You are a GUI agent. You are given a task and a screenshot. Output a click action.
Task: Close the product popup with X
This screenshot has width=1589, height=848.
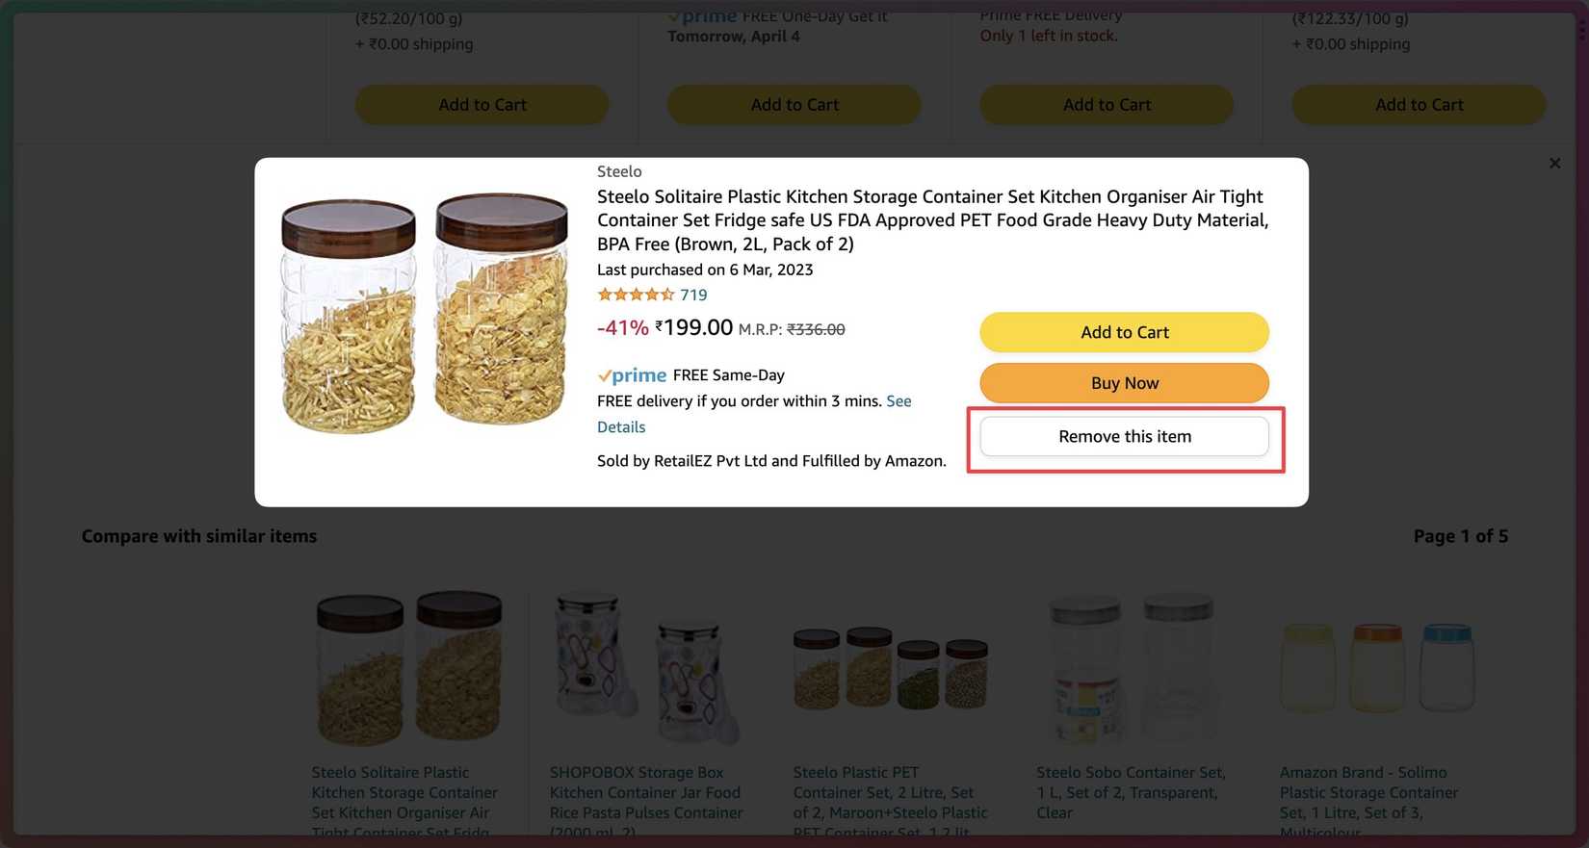tap(1554, 164)
